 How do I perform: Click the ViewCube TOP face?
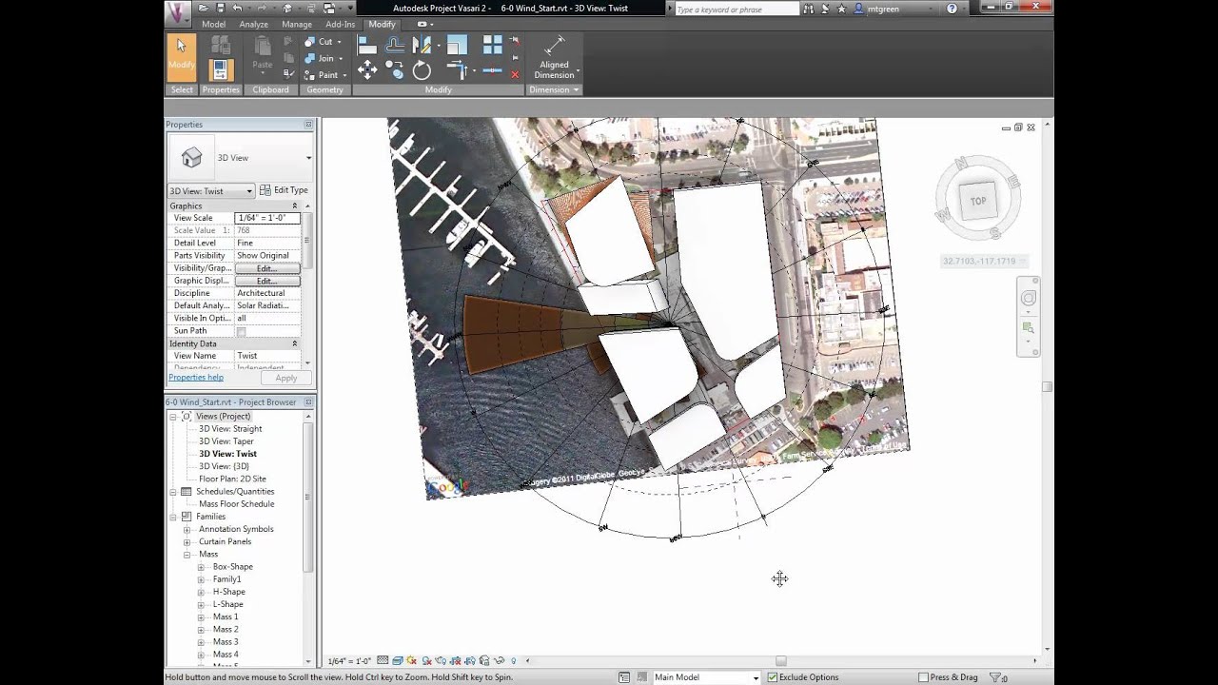tap(978, 201)
